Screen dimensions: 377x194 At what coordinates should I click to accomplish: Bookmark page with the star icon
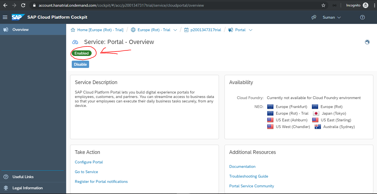click(323, 5)
